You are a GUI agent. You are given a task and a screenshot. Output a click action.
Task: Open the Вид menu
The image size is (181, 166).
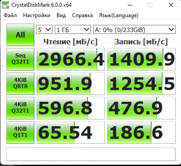61,15
